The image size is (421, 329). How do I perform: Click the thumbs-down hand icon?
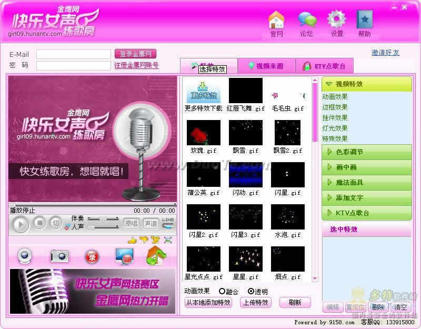[x=144, y=240]
